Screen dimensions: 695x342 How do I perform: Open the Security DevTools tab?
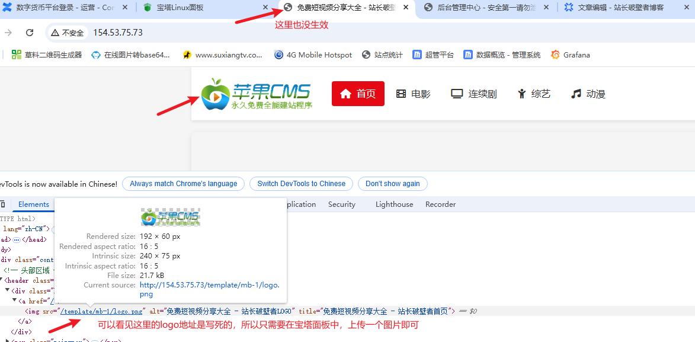tap(341, 204)
